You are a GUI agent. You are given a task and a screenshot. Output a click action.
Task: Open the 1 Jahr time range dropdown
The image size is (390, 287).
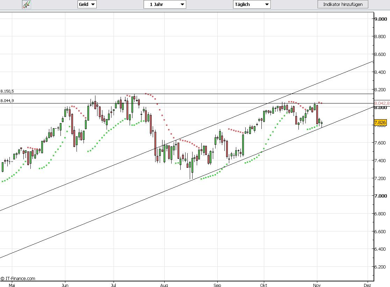[x=165, y=5]
